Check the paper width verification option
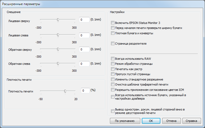The width and height of the screenshot is (205, 128). tap(113, 28)
